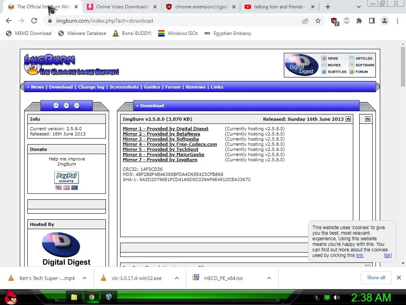Image resolution: width=406 pixels, height=305 pixels.
Task: Open the Malware Database bookmark
Action: 82,33
